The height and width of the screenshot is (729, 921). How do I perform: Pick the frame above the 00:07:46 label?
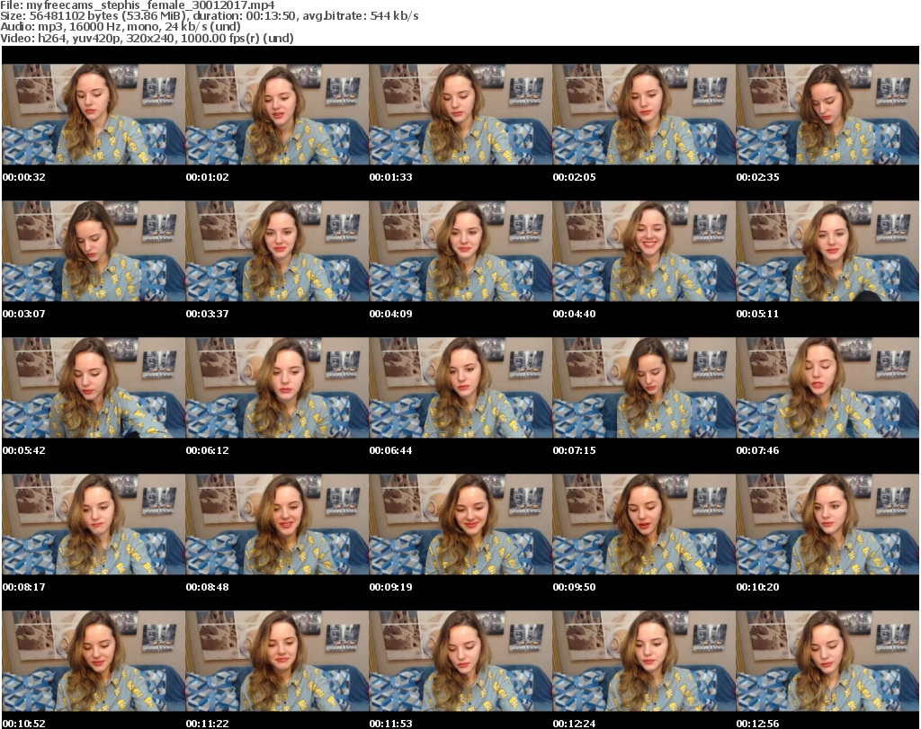827,388
